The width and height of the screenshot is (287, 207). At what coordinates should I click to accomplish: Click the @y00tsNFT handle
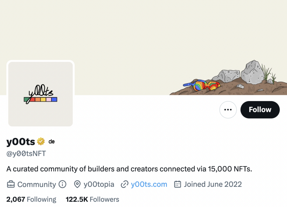[26, 153]
